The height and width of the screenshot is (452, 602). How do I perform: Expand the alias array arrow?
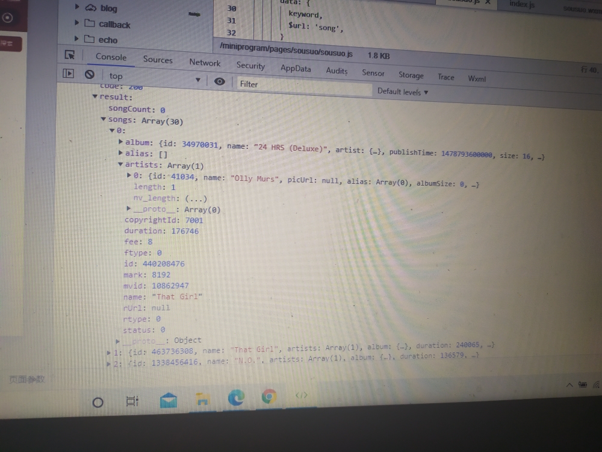120,152
